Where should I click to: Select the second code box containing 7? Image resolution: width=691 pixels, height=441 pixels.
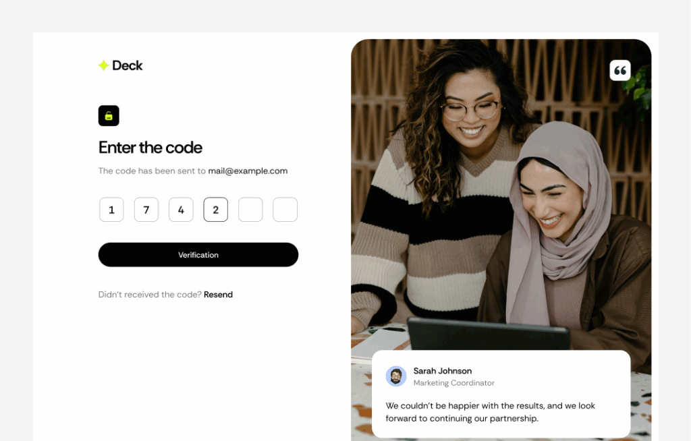(146, 210)
